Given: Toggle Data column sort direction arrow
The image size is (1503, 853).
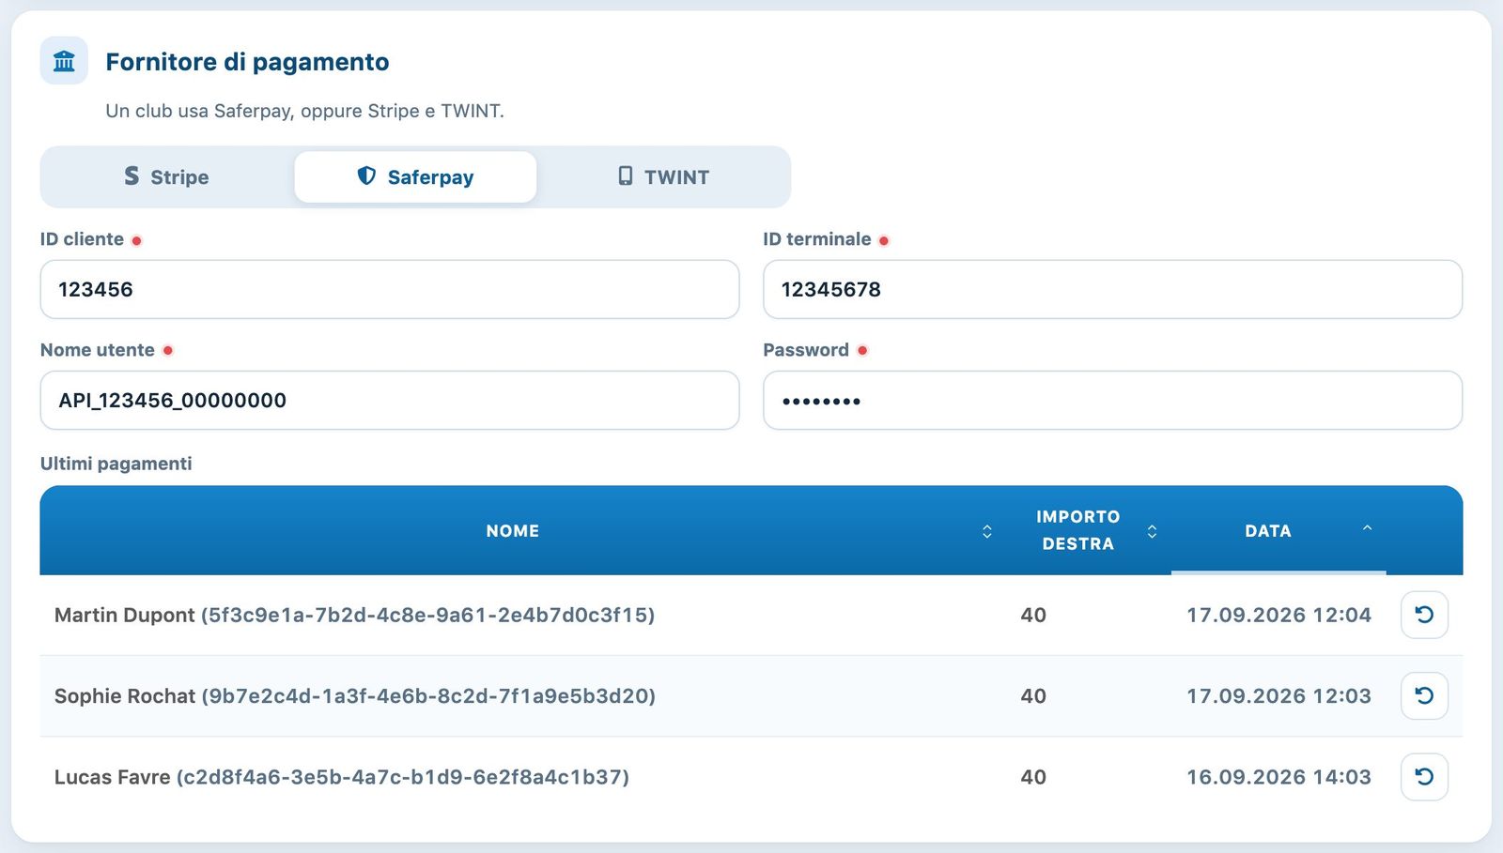Looking at the screenshot, I should 1367,528.
